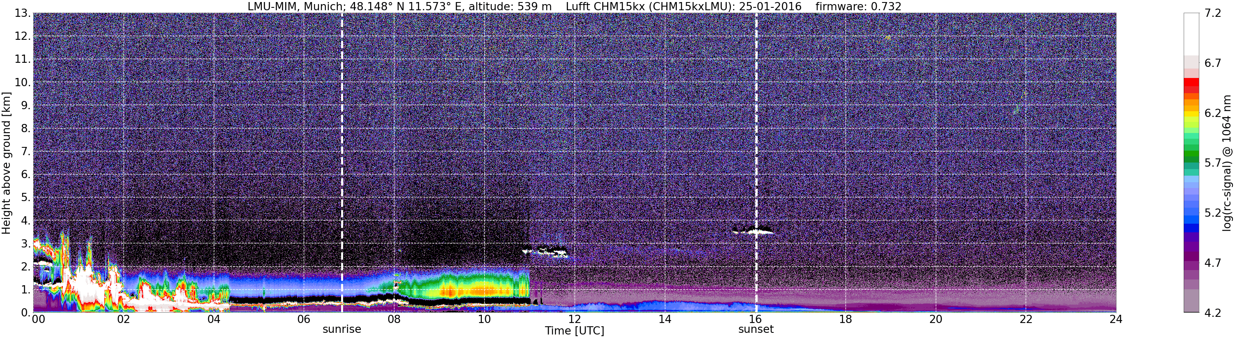Click the sunrise label below the time axis
This screenshot has width=1235, height=339.
[341, 329]
